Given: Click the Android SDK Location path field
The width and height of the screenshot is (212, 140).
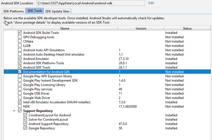Looking at the screenshot, I should coord(90,3).
